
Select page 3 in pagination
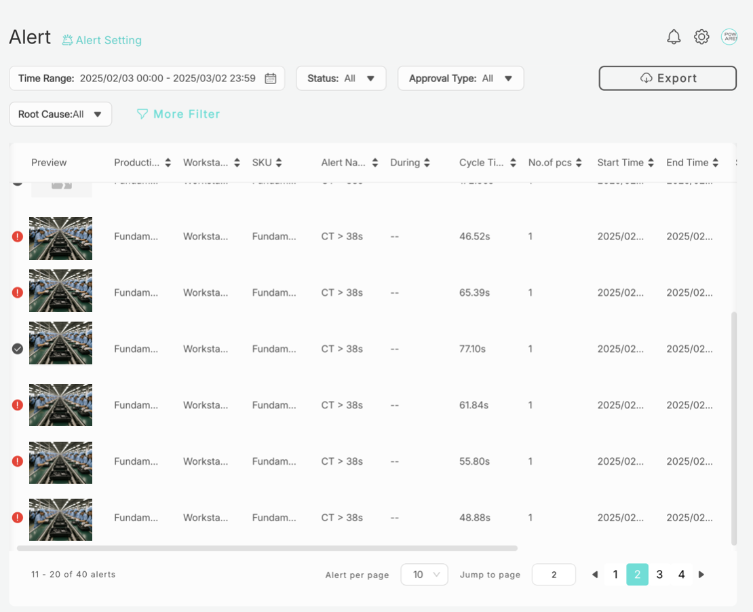pos(659,574)
